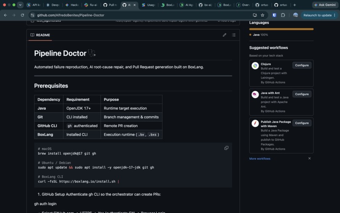Click the Clojure workflow logo
The width and height of the screenshot is (340, 213).
pos(255,66)
